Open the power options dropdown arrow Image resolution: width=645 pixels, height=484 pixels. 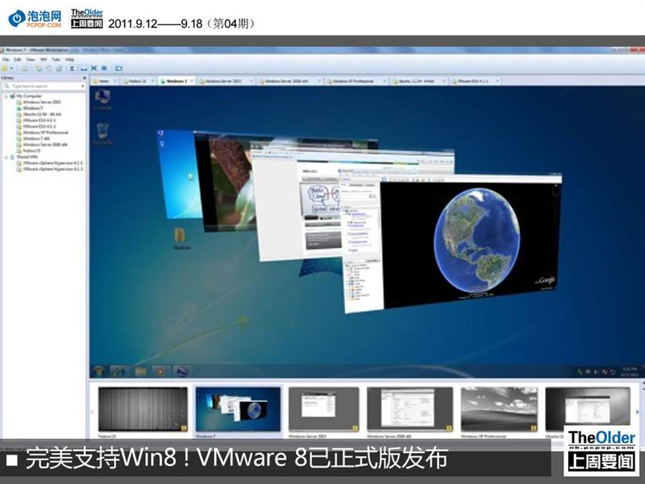[12, 68]
